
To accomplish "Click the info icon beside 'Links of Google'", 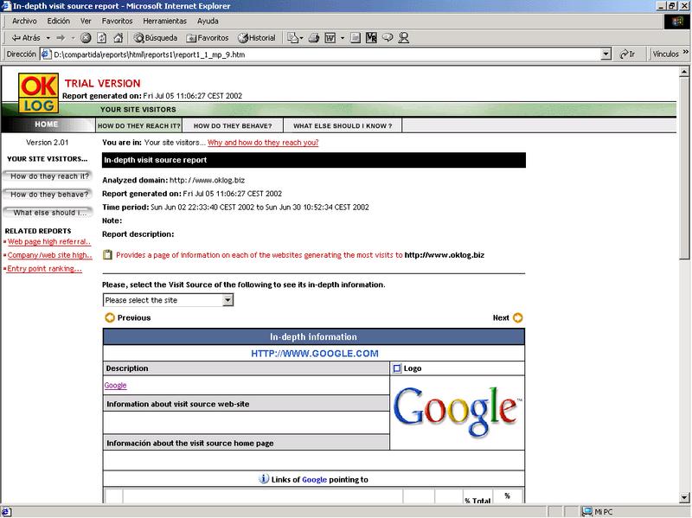I will (x=264, y=479).
